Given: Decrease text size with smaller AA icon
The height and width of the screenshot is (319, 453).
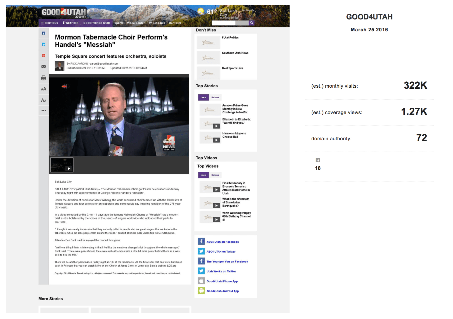Looking at the screenshot, I should click(44, 100).
